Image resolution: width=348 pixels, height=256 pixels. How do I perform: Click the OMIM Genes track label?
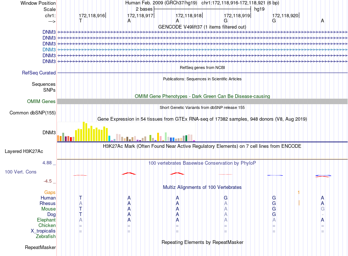click(41, 101)
